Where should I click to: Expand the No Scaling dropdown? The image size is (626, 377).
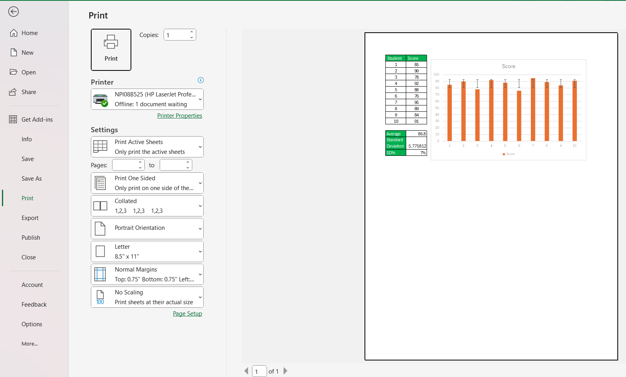(200, 297)
